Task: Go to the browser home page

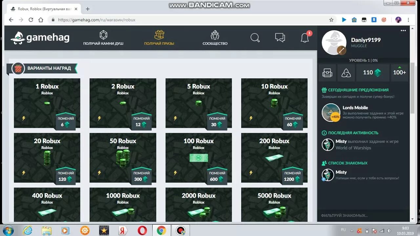Action: click(41, 20)
